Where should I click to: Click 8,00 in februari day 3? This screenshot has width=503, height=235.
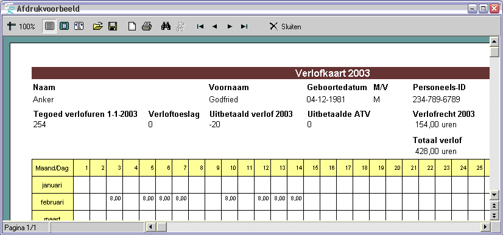pos(115,198)
